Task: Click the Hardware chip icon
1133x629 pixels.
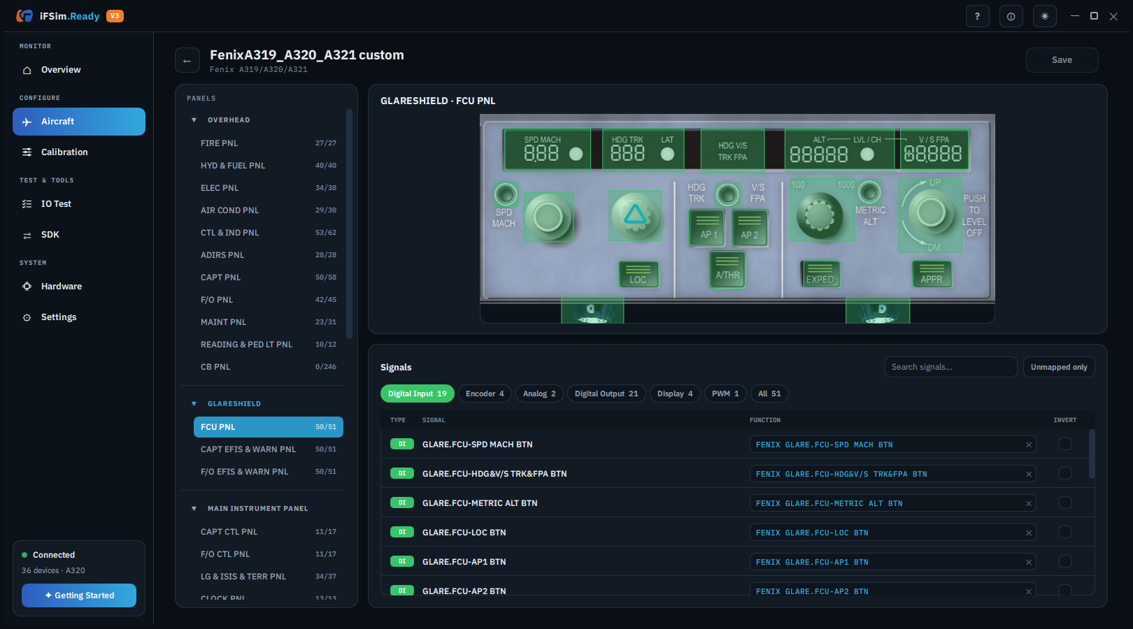Action: click(x=27, y=287)
